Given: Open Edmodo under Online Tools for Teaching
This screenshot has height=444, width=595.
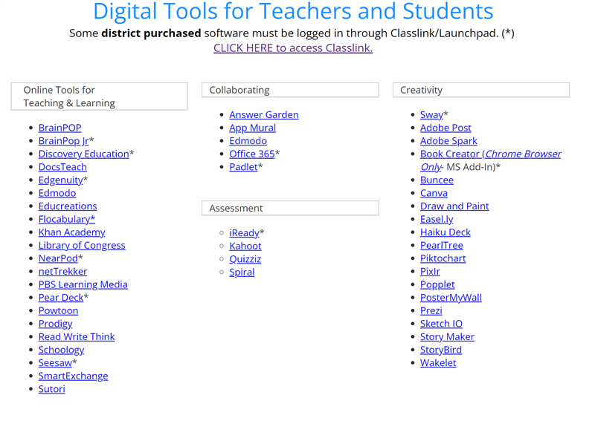Looking at the screenshot, I should point(57,193).
